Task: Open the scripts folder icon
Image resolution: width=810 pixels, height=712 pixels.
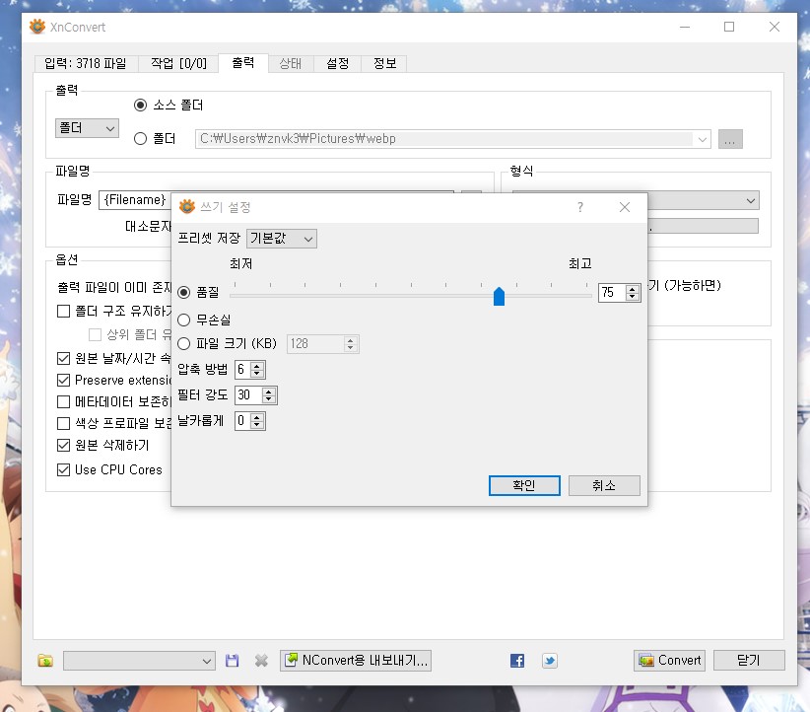Action: pos(45,661)
